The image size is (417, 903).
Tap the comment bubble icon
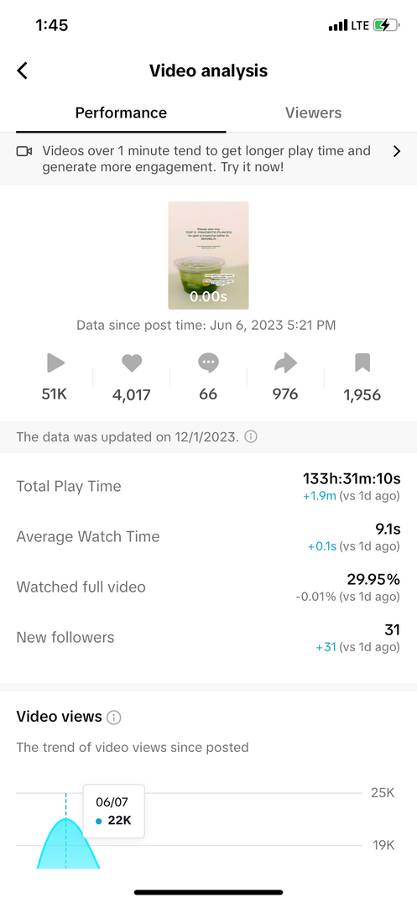click(208, 363)
